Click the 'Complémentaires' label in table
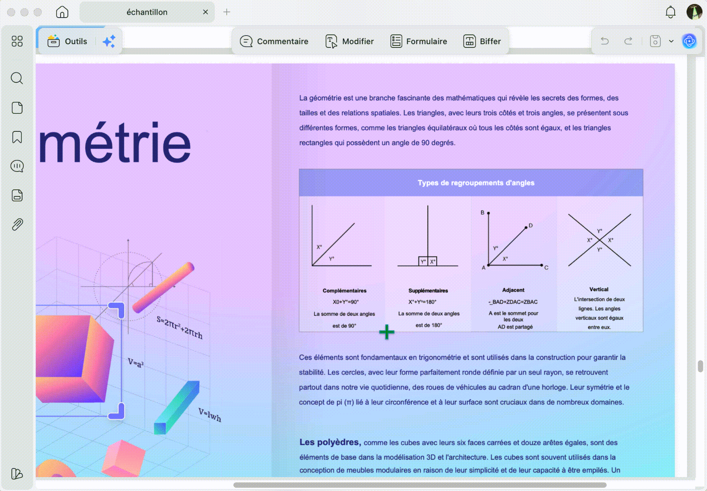707x491 pixels. point(344,291)
